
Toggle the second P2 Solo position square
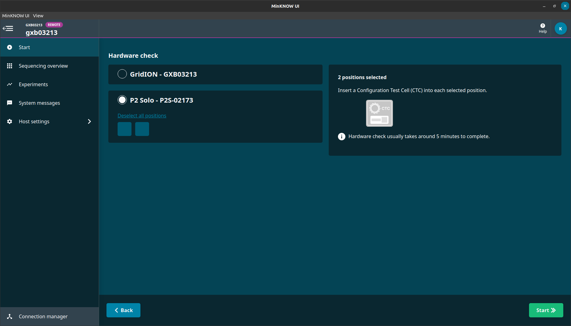[x=142, y=129]
